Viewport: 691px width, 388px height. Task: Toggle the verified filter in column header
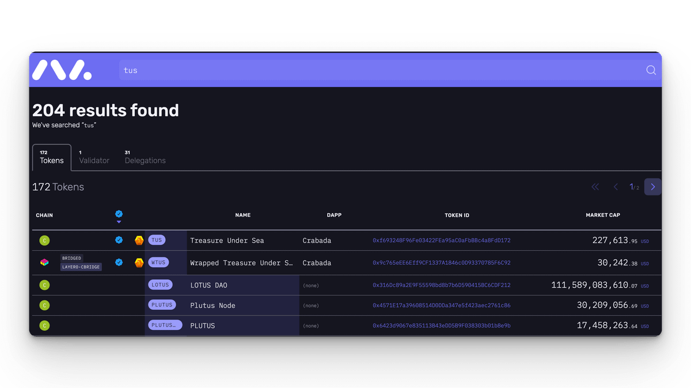pos(119,216)
